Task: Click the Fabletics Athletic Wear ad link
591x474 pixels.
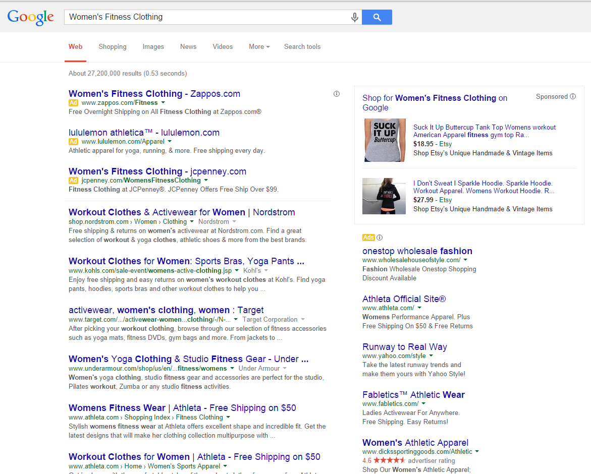Action: 413,395
